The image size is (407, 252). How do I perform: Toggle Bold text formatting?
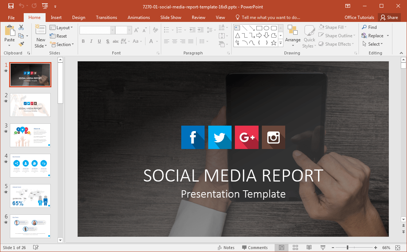[83, 41]
